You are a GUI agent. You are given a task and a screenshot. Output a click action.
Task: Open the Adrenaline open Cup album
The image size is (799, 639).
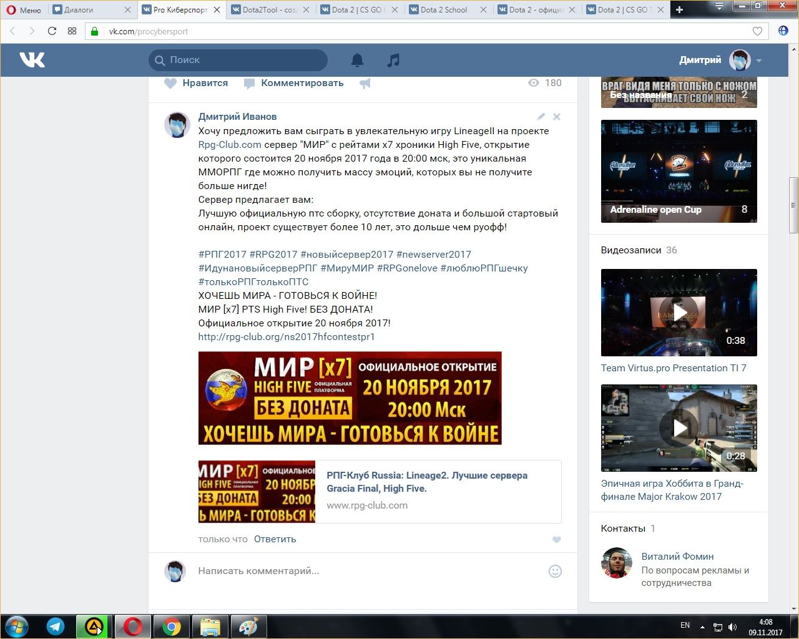tap(679, 171)
